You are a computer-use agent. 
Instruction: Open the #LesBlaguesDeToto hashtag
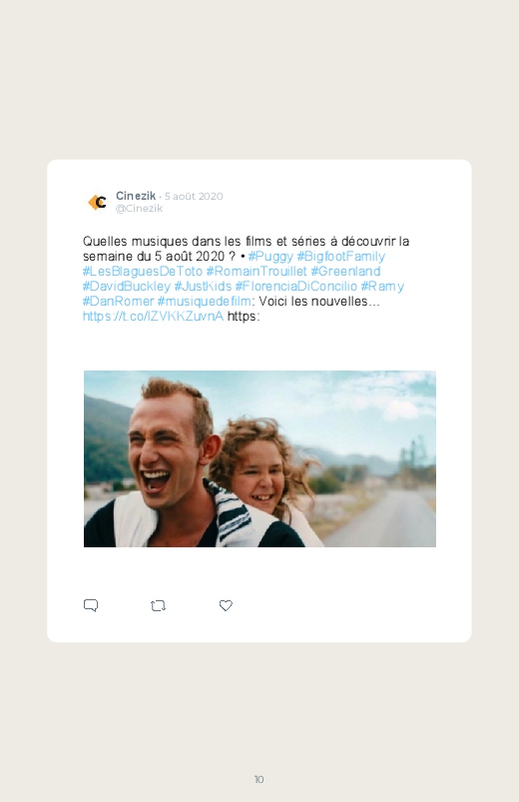click(x=143, y=271)
